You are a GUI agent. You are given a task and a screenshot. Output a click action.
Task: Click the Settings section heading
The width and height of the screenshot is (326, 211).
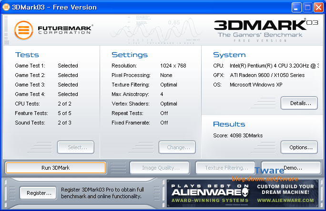click(x=130, y=55)
